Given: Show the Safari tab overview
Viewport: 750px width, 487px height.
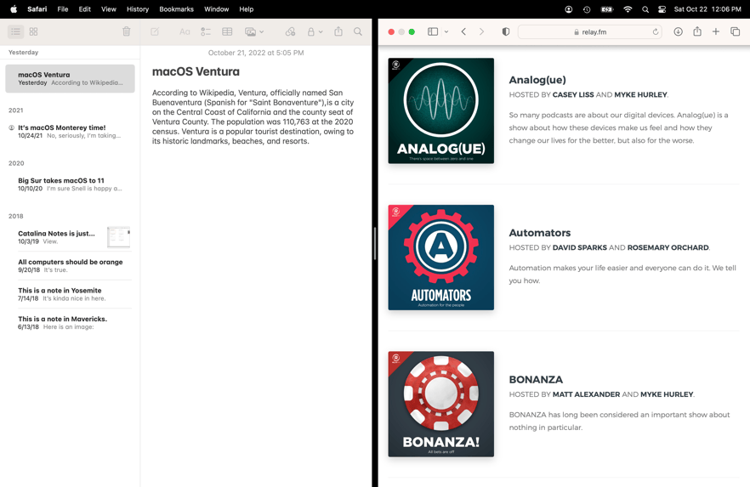Looking at the screenshot, I should pyautogui.click(x=736, y=31).
